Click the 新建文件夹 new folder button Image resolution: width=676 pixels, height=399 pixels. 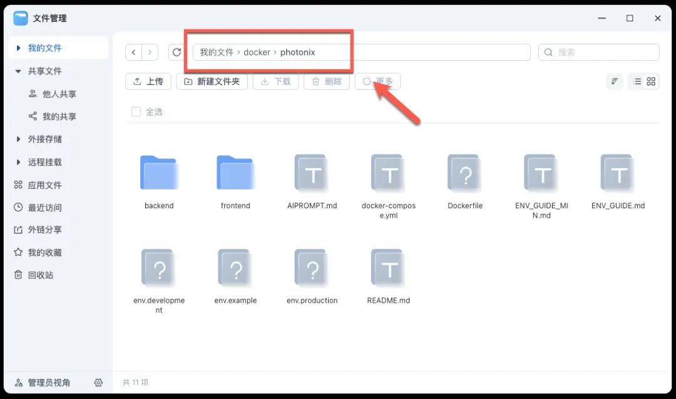212,81
